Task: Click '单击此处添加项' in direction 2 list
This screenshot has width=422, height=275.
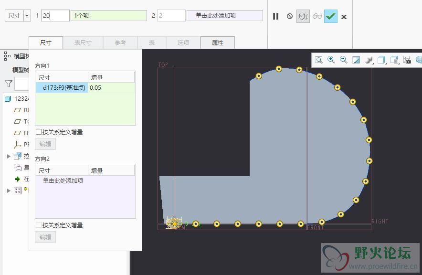Action: point(63,181)
